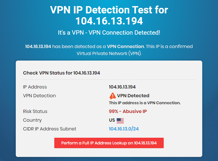This screenshot has width=218, height=161.
Task: Click This IP address is a VPN Connection text
Action: click(145, 103)
